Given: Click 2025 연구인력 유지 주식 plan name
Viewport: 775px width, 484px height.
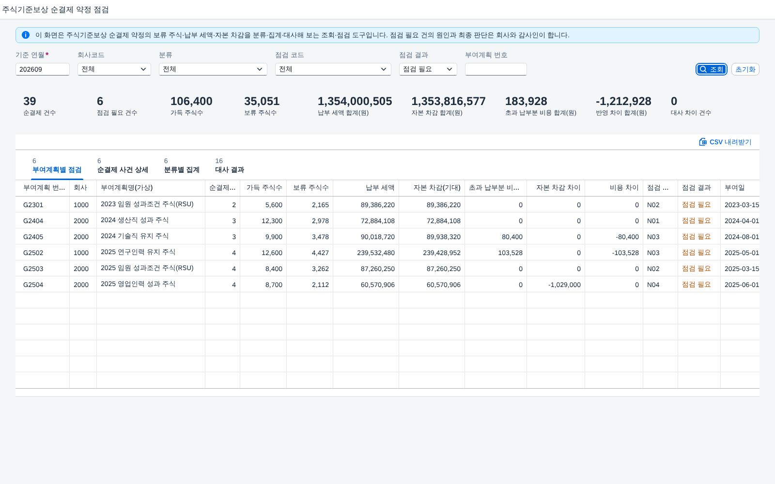Looking at the screenshot, I should point(138,252).
